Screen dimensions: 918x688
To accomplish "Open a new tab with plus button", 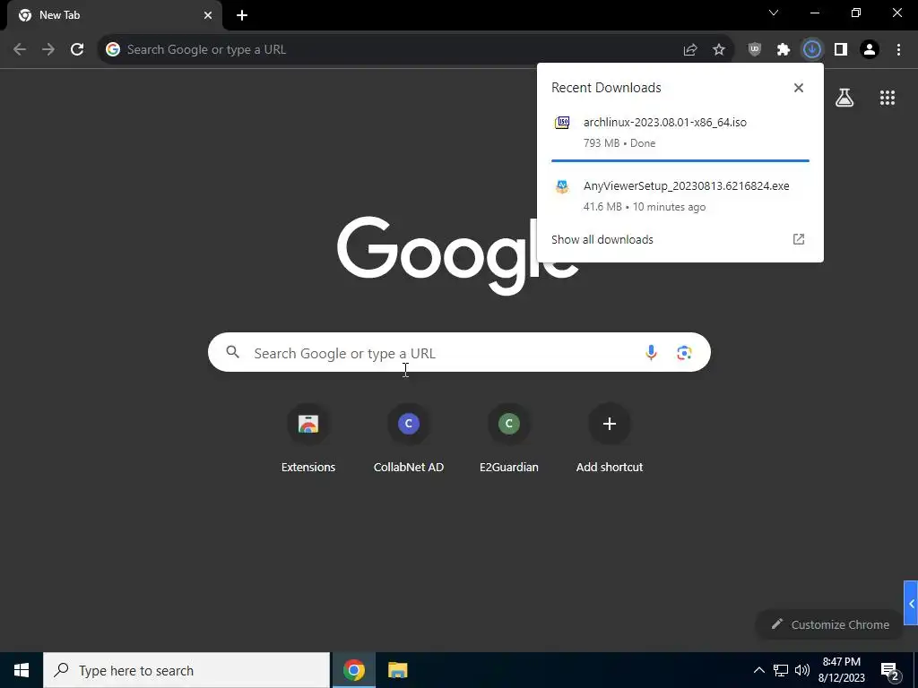I will 242,15.
